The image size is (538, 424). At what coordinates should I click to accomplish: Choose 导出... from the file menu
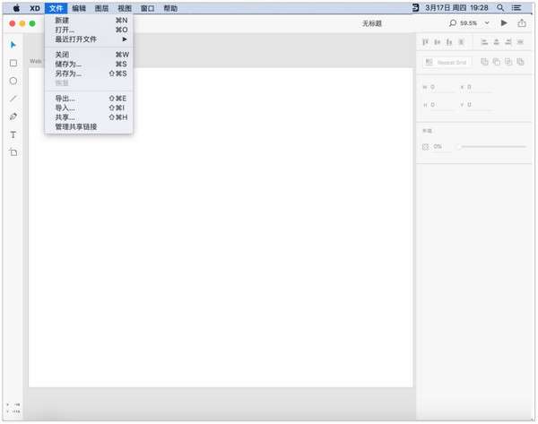click(x=89, y=99)
